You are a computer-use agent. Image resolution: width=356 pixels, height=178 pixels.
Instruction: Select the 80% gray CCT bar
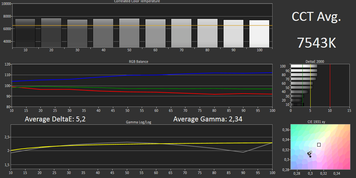207,33
